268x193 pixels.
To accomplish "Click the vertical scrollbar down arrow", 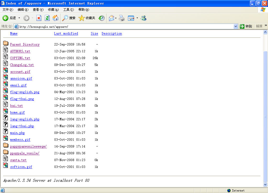I will [265, 184].
